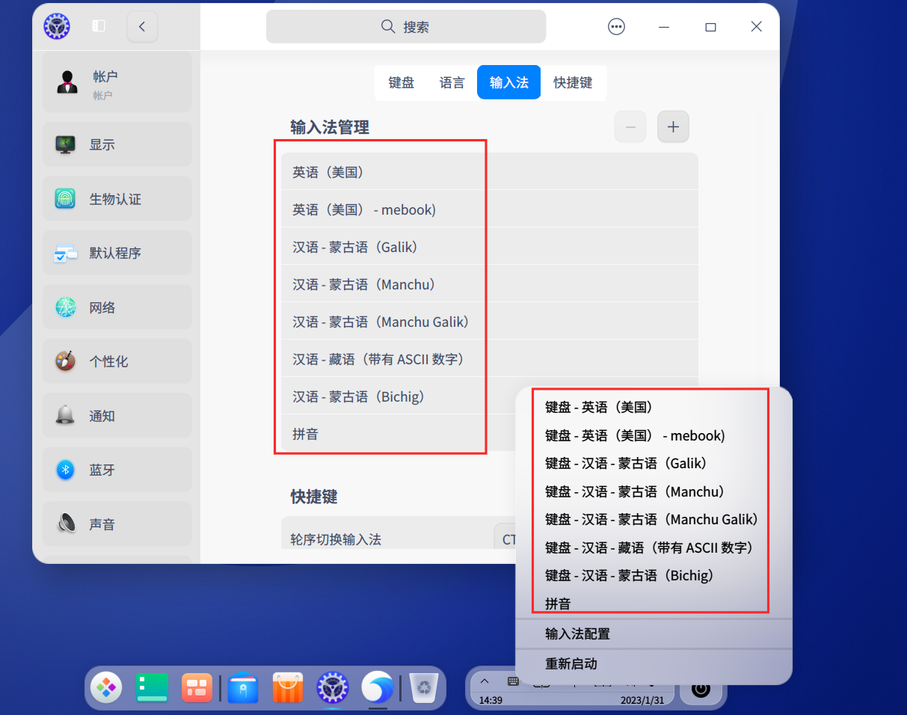Viewport: 907px width, 715px height.
Task: Switch to the 快捷键 (Shortcuts) tab
Action: pyautogui.click(x=574, y=82)
